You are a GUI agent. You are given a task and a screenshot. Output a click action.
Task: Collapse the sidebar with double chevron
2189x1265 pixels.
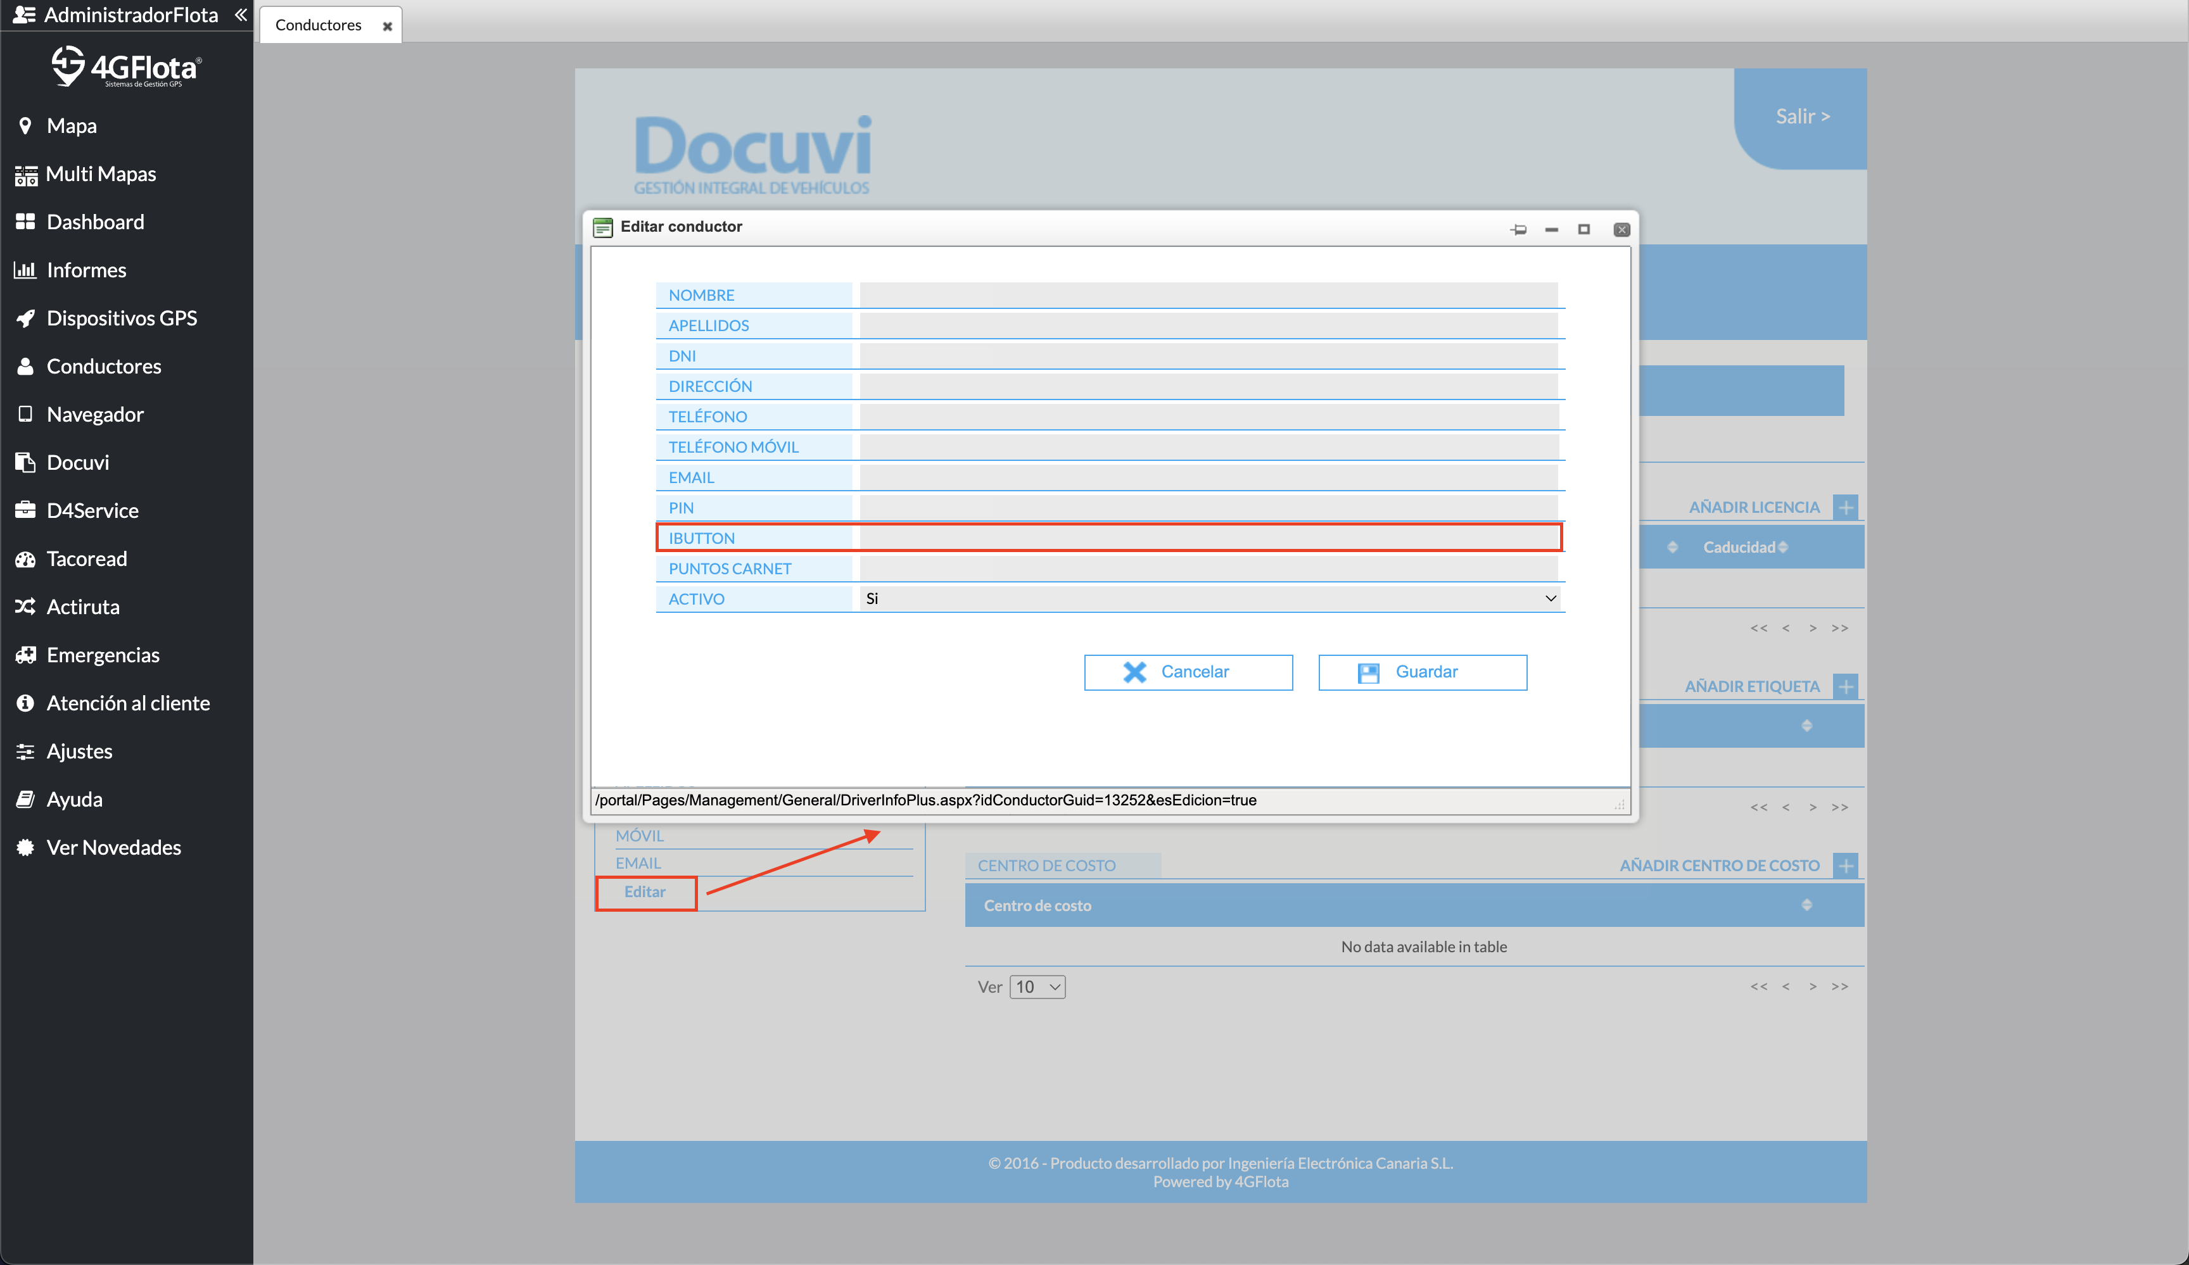[x=241, y=15]
